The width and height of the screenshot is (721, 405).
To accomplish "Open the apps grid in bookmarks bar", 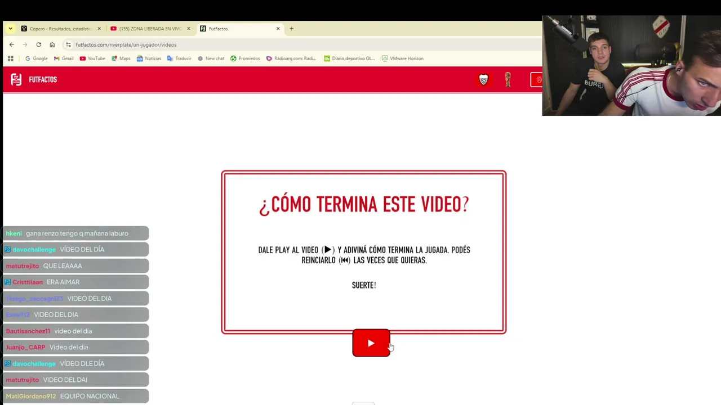I will (10, 58).
